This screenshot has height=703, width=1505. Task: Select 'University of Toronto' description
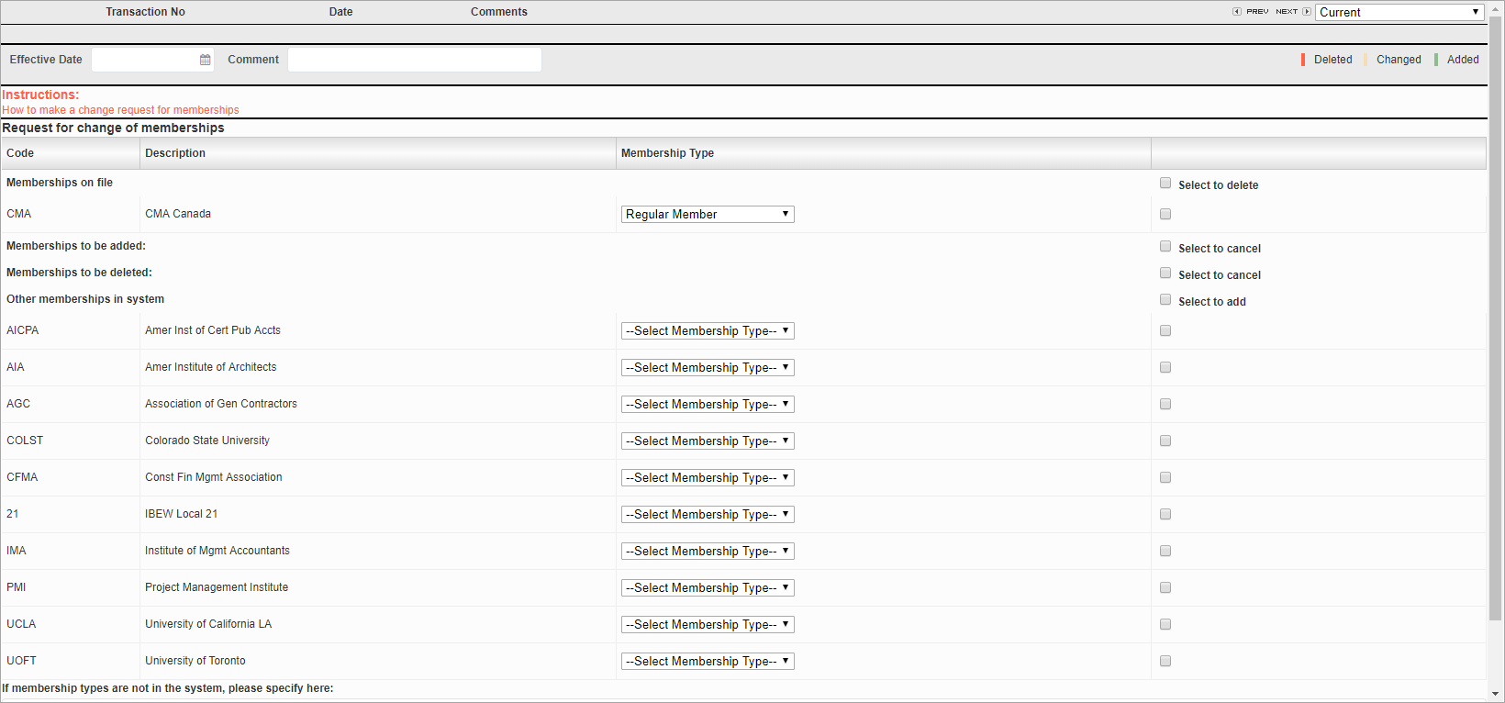point(195,661)
